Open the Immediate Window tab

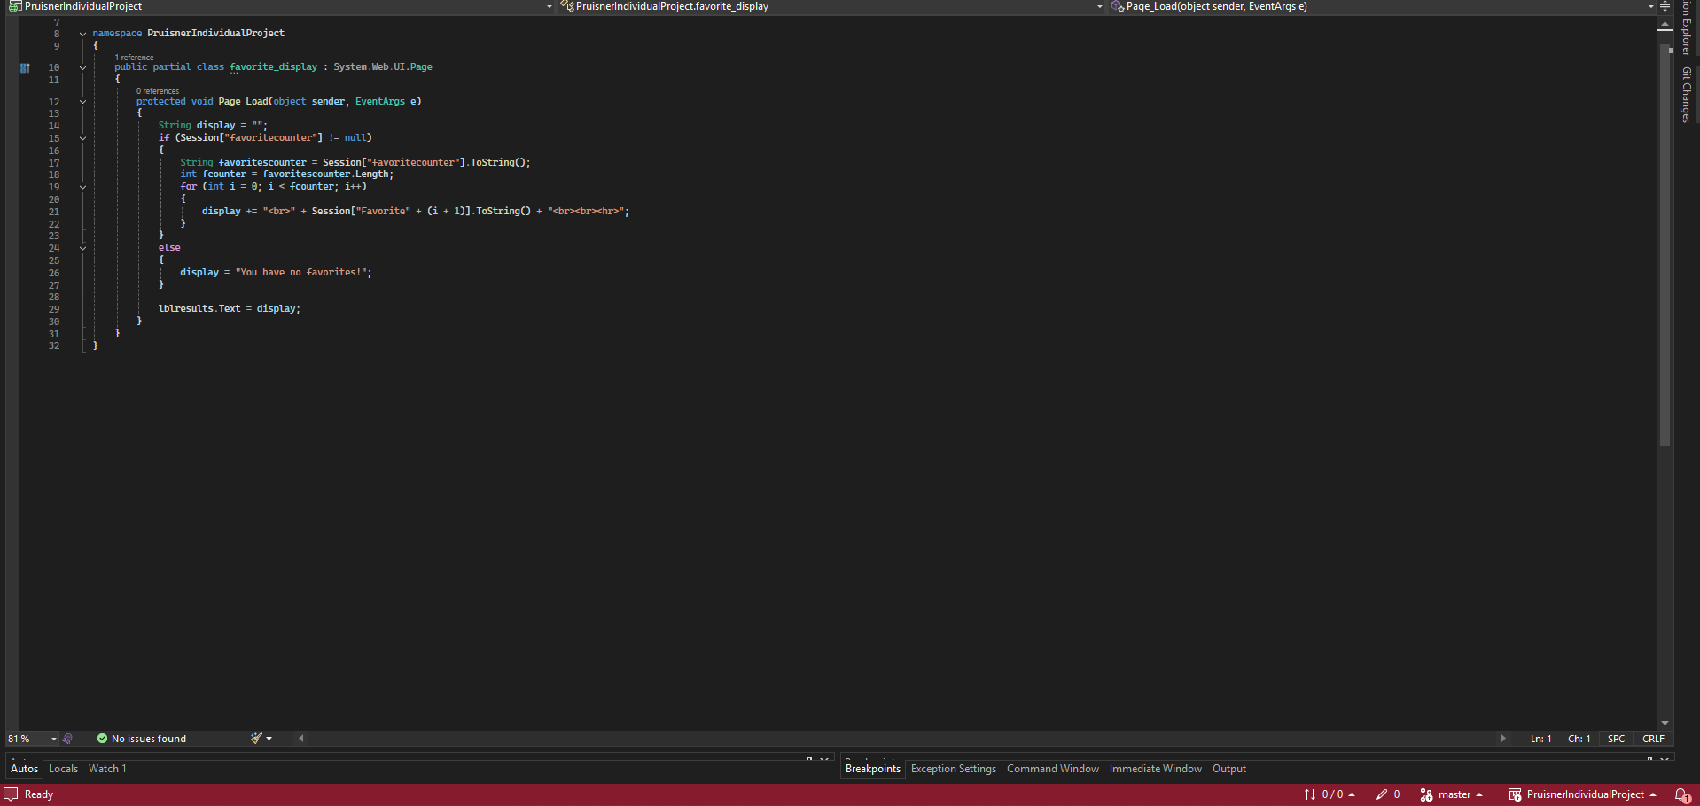click(x=1155, y=769)
